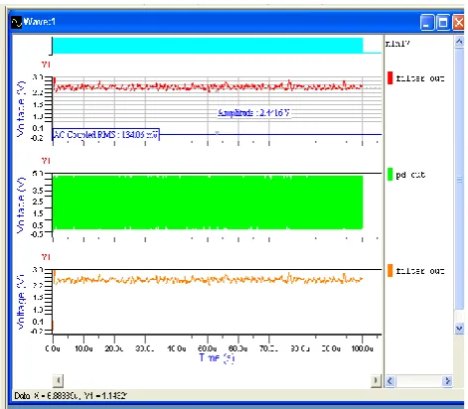Viewport: 468px width, 409px height.
Task: Click the Wave:1 window title icon
Action: click(x=16, y=22)
